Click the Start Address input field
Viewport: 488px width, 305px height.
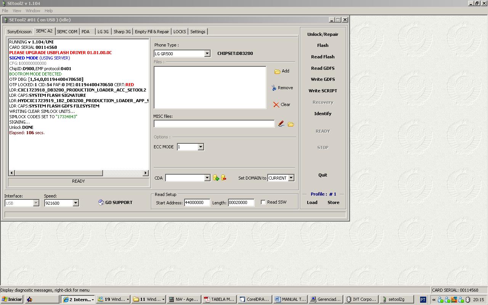click(x=197, y=202)
